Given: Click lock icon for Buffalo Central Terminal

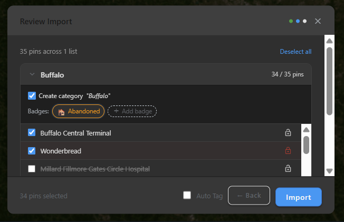Looking at the screenshot, I should pyautogui.click(x=288, y=132).
